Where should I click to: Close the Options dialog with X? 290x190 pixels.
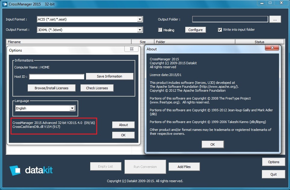click(x=132, y=49)
